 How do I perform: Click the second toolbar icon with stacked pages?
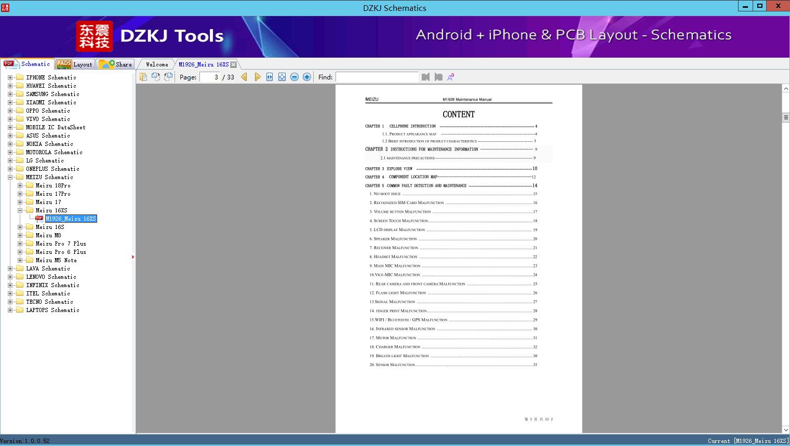(156, 77)
